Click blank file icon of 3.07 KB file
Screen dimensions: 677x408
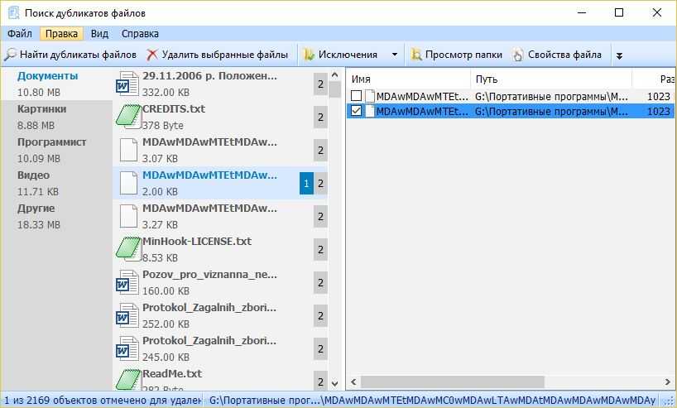[x=128, y=150]
